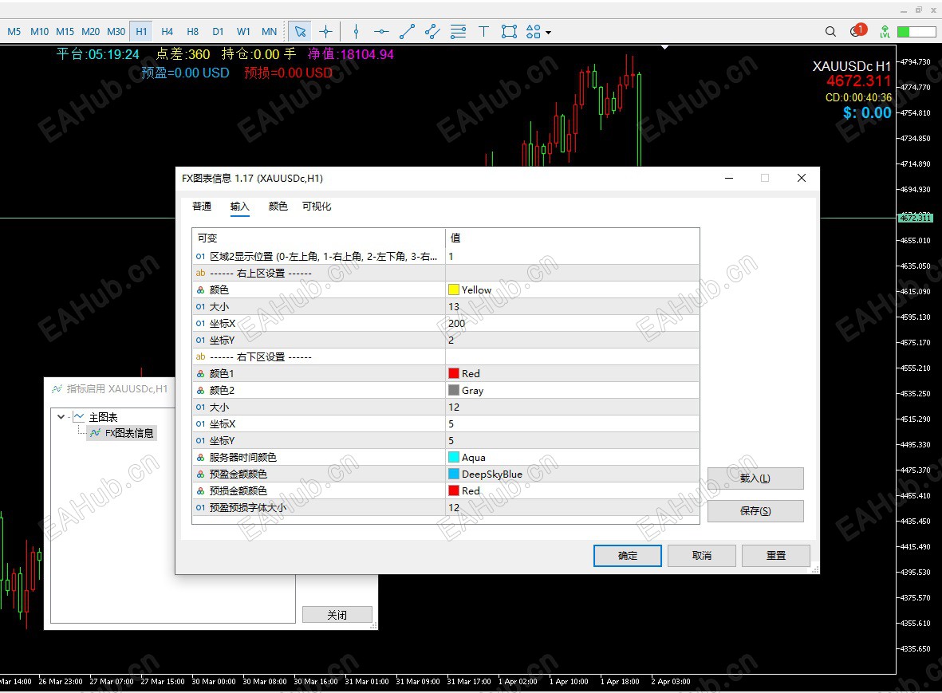Screen dimensions: 942x693
Task: Select the Fibonacci Retracement tool
Action: 457,31
